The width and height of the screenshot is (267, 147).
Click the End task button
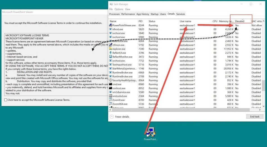click(255, 117)
